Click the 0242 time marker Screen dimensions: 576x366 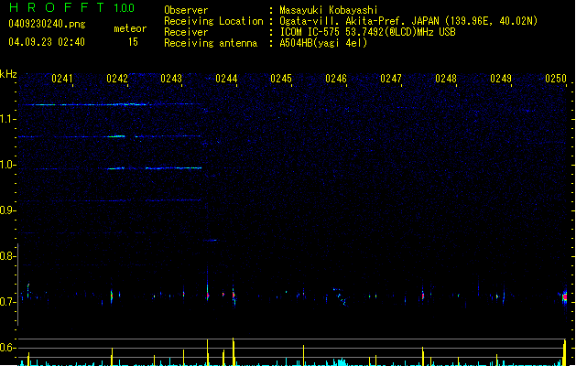(117, 79)
